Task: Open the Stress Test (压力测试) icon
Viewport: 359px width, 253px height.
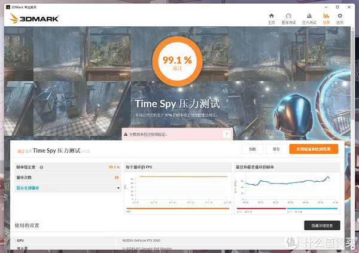Action: pyautogui.click(x=309, y=16)
